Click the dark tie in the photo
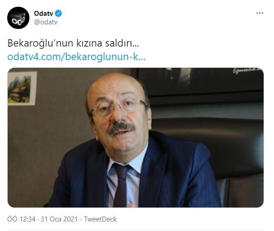The height and width of the screenshot is (231, 274). 121,185
